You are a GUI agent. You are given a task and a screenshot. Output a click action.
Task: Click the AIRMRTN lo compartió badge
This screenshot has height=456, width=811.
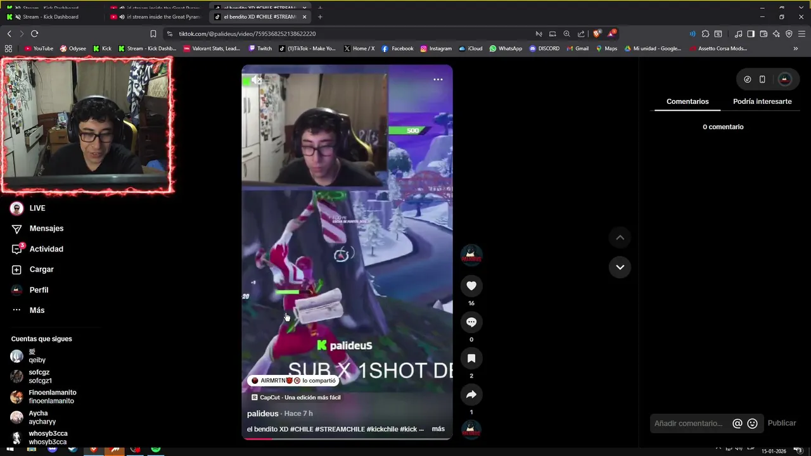293,381
